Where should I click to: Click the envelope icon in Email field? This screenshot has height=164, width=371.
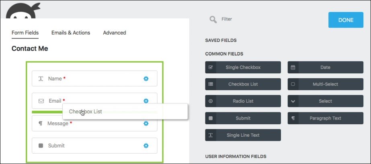(41, 101)
